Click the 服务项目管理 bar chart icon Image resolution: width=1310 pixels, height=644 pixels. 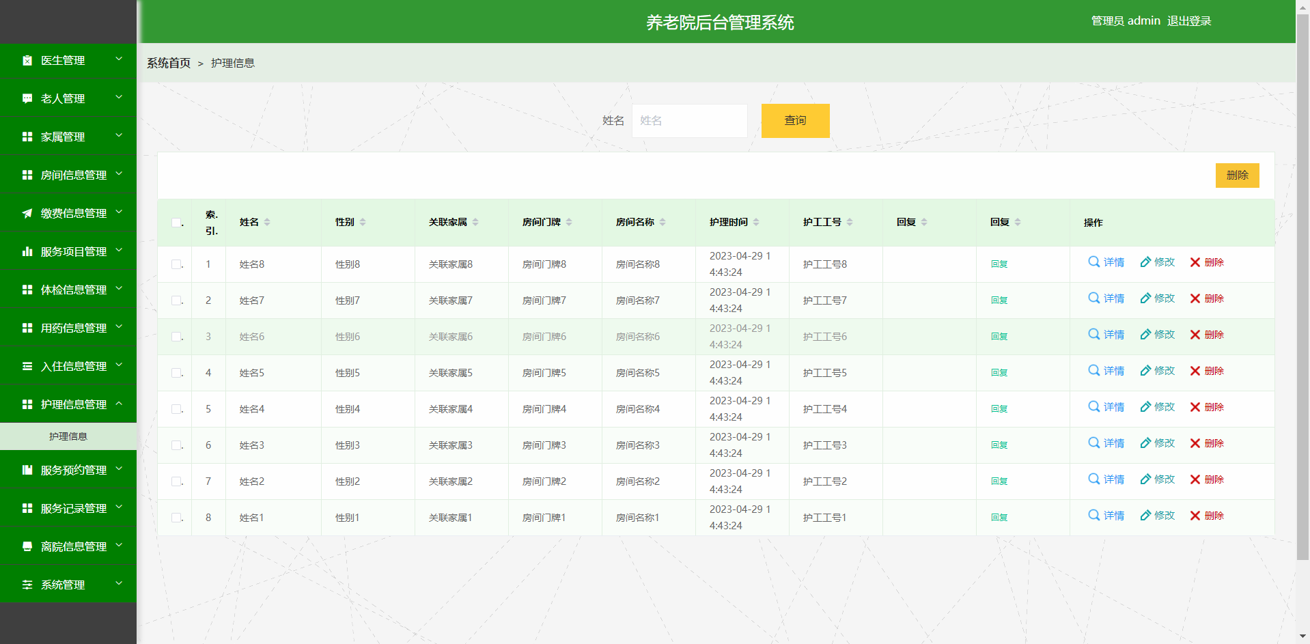coord(27,251)
